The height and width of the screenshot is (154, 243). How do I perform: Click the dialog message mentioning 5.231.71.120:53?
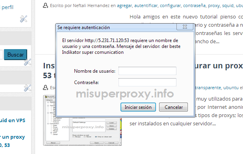[x=121, y=46]
